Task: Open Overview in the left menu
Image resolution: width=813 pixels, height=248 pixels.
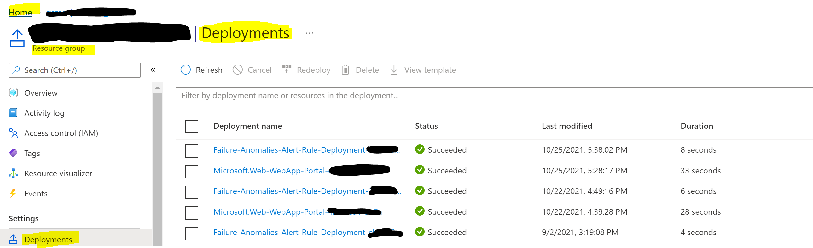Action: click(41, 93)
